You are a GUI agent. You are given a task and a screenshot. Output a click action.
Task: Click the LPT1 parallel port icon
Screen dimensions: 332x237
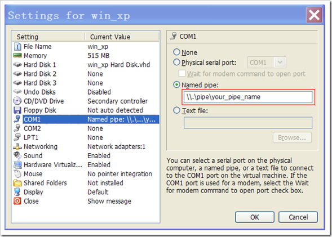(17, 137)
